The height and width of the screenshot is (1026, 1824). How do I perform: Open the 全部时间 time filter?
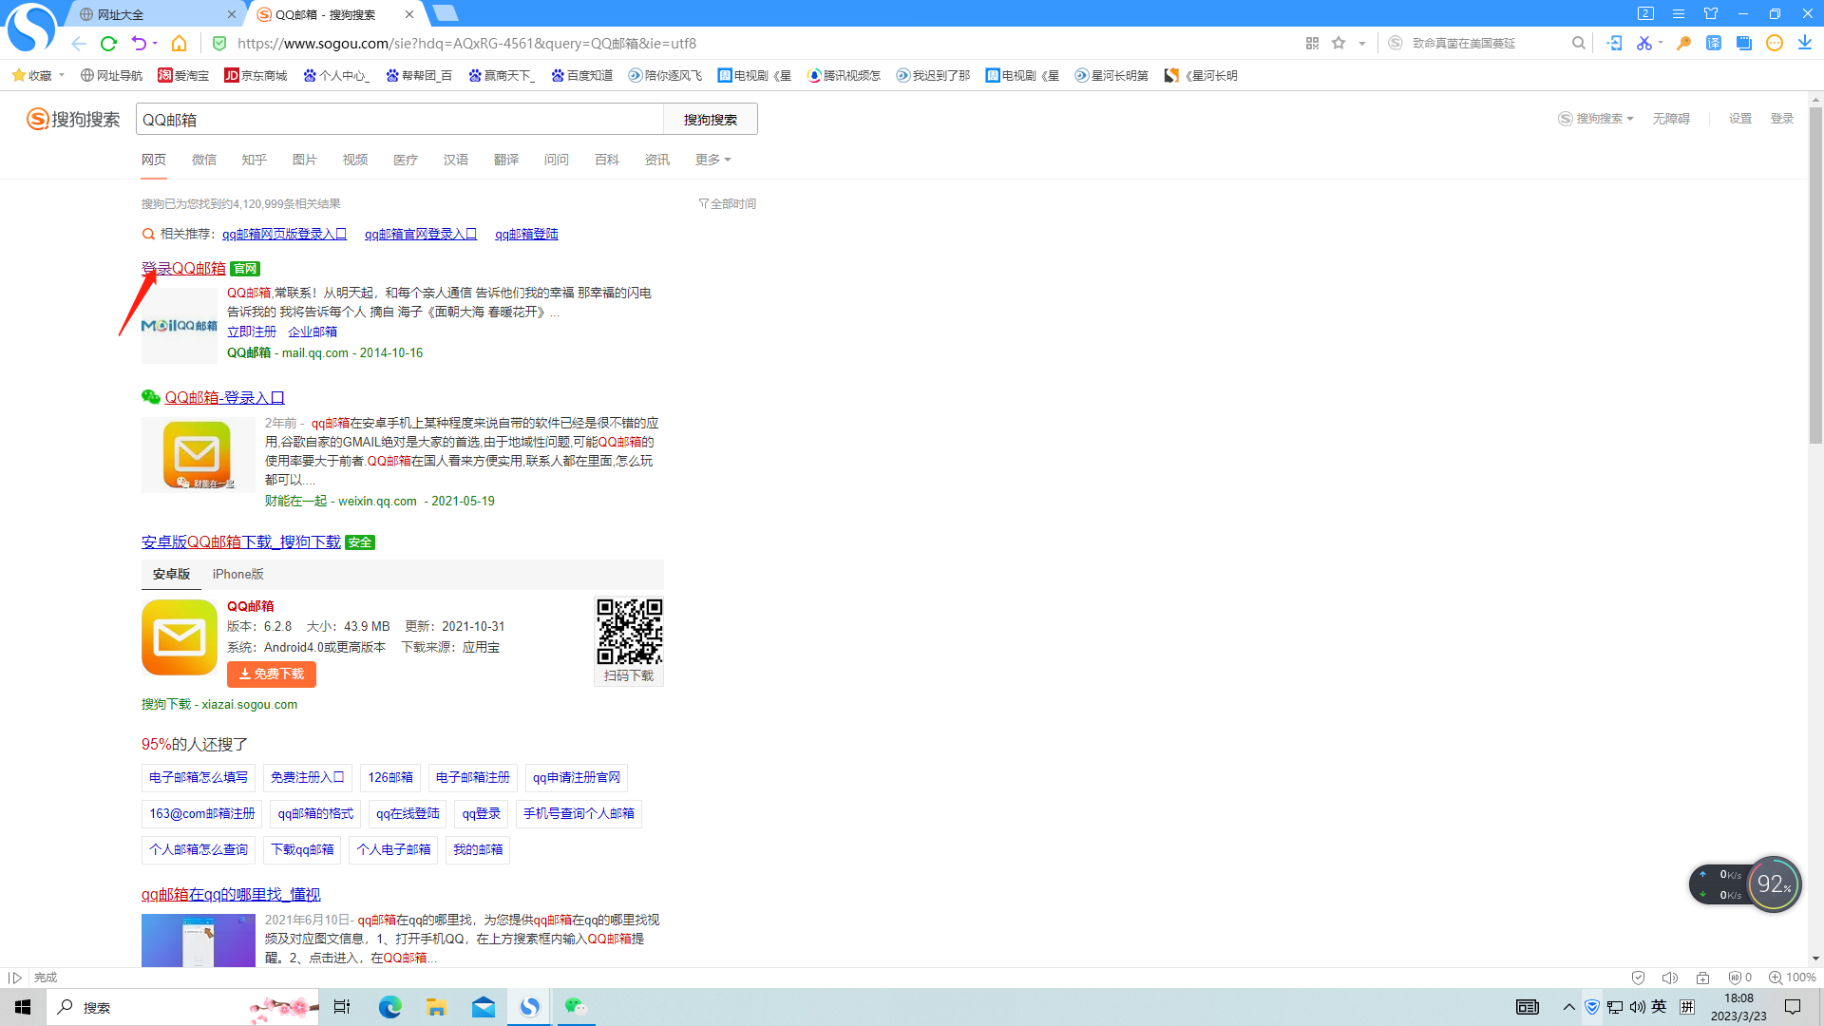(x=727, y=203)
